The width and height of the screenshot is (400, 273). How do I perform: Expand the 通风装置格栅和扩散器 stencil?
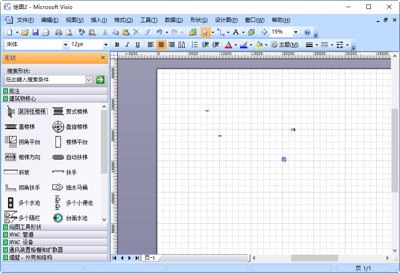tap(55, 250)
